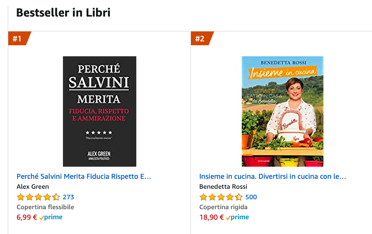Click the Prime badge beside 6,99 €
Image resolution: width=372 pixels, height=234 pixels.
point(51,217)
